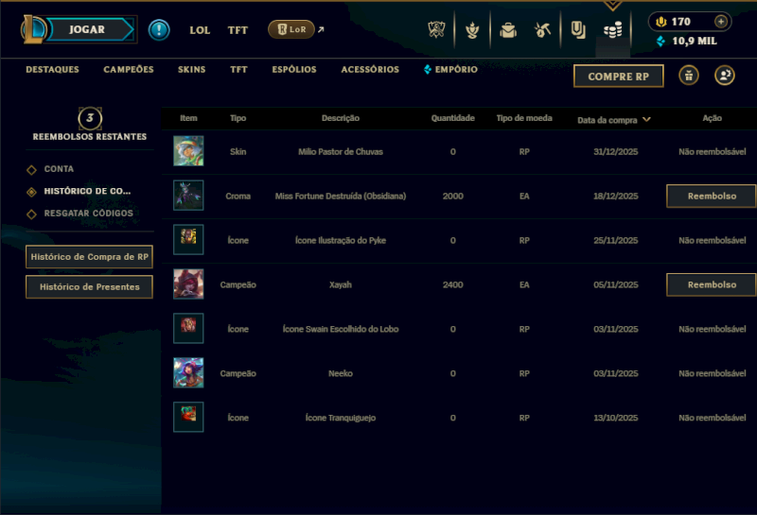Image resolution: width=757 pixels, height=515 pixels.
Task: Click 'Ícone Tranquiguejo' description text
Action: pos(341,418)
